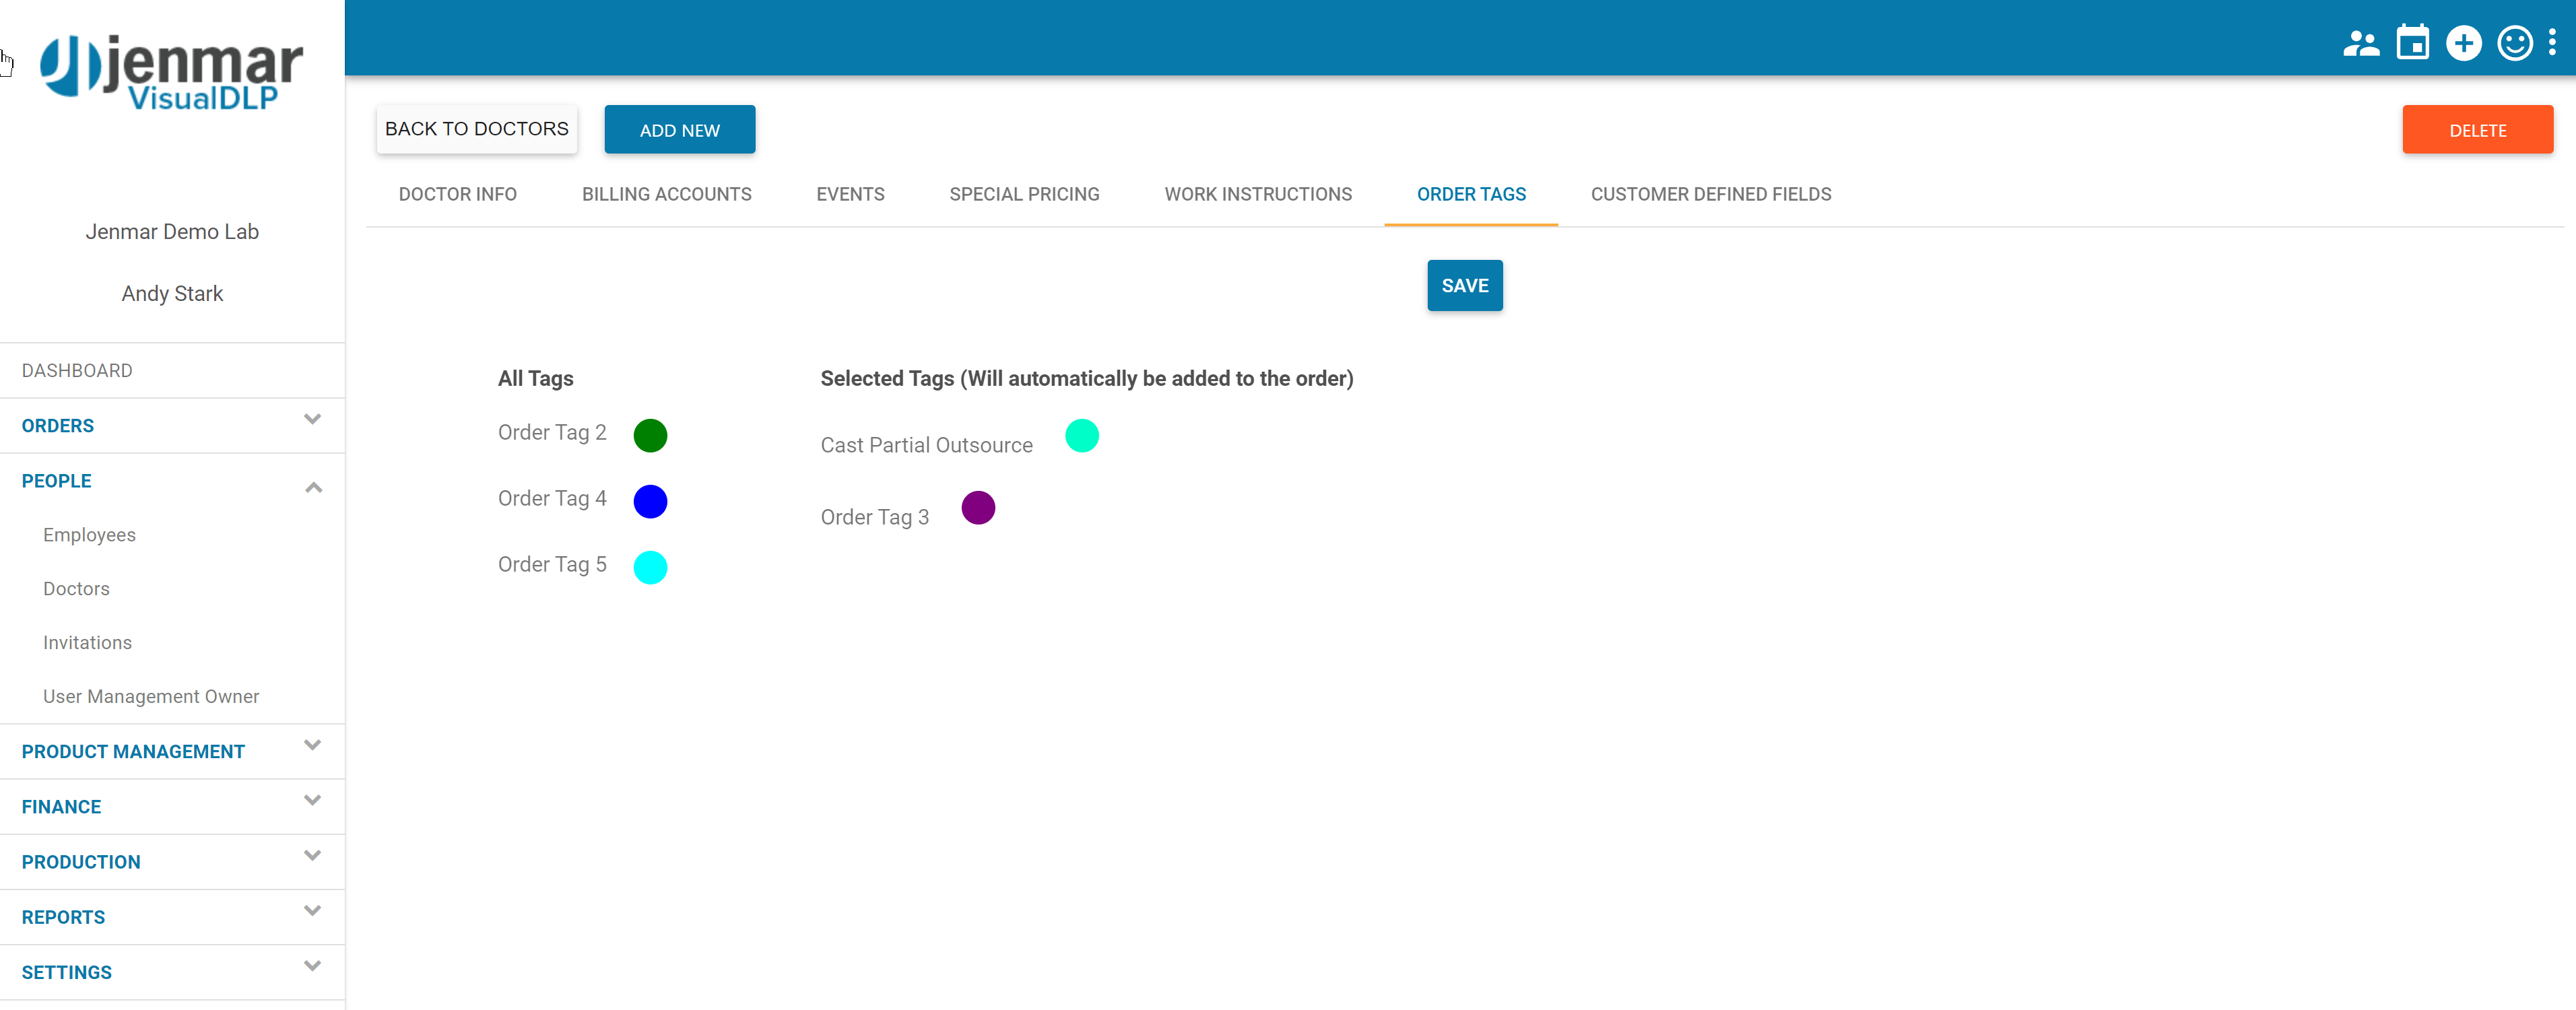Screen dimensions: 2576x1010
Task: Select Order Tag 3 in Selected Tags
Action: [x=874, y=518]
